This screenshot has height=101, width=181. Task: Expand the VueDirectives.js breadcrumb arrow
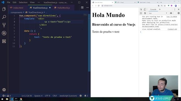[44, 12]
